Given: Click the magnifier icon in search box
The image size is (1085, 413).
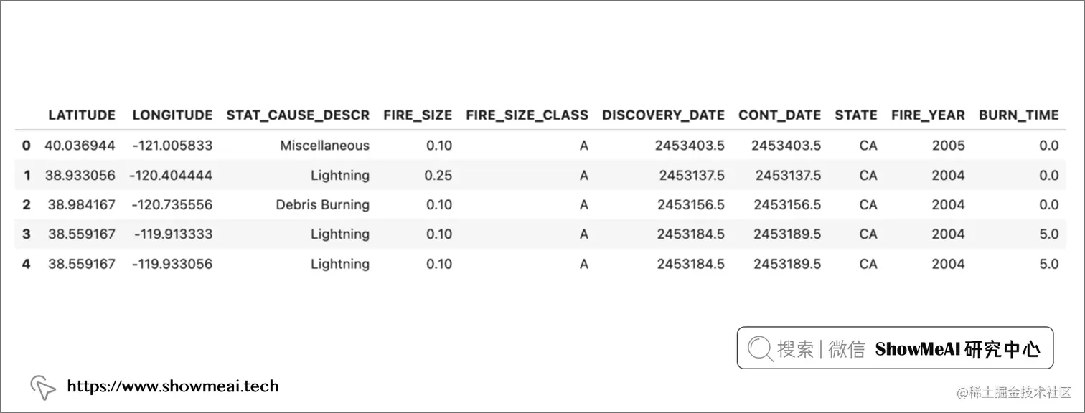Looking at the screenshot, I should 760,348.
